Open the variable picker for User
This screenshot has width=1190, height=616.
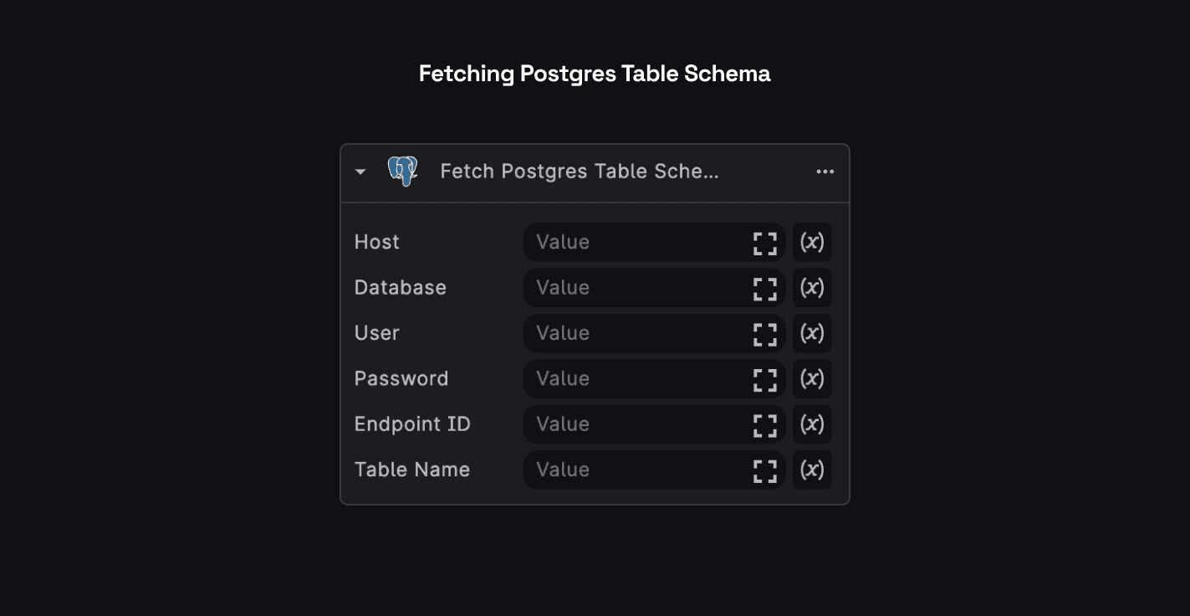click(811, 334)
